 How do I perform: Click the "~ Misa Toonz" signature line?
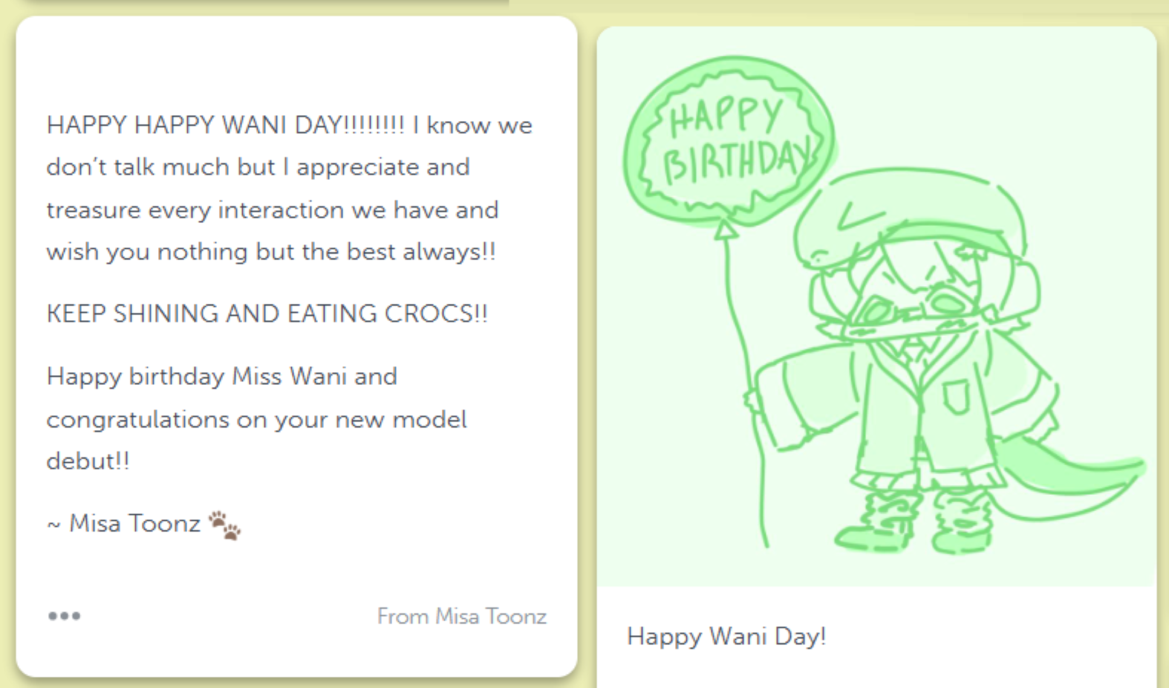point(123,524)
